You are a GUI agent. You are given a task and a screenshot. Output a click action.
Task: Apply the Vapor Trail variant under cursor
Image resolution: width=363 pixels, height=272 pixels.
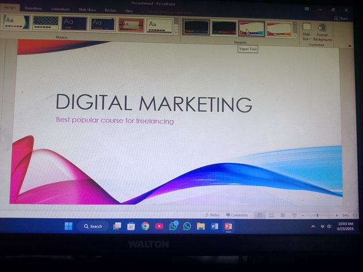252,29
